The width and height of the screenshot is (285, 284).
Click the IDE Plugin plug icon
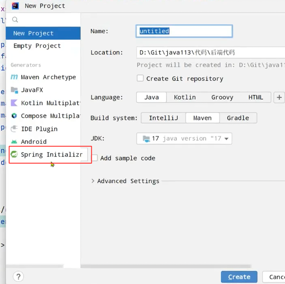pyautogui.click(x=14, y=129)
